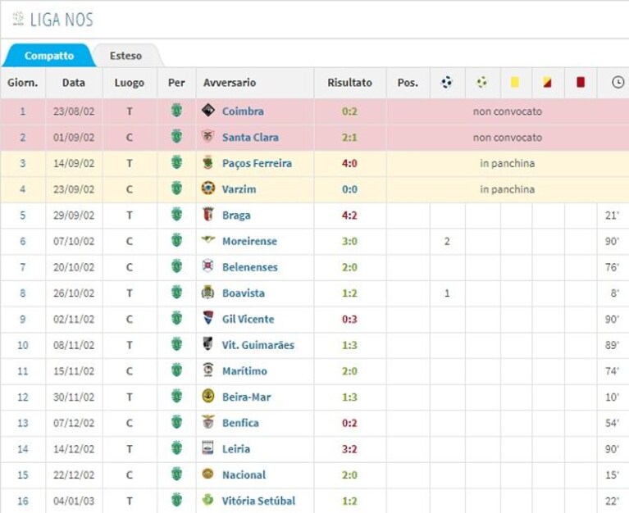Click the 76' minutes cell for Belenenses

click(x=612, y=267)
